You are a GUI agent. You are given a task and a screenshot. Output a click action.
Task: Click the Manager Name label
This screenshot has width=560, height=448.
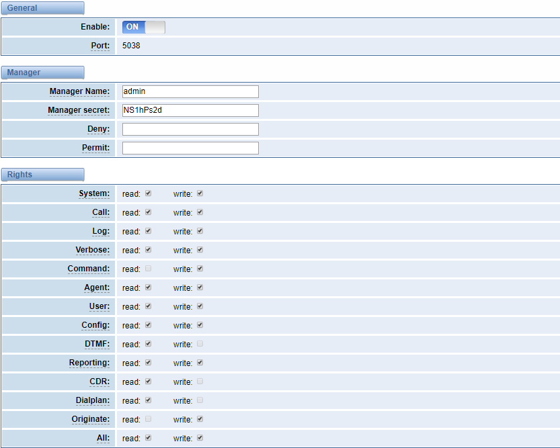(79, 91)
